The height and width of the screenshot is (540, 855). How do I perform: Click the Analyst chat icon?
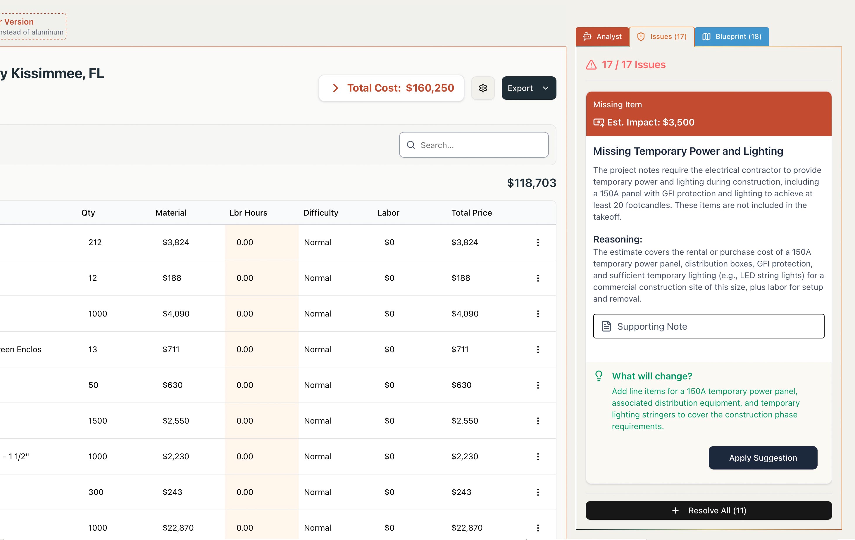tap(587, 36)
